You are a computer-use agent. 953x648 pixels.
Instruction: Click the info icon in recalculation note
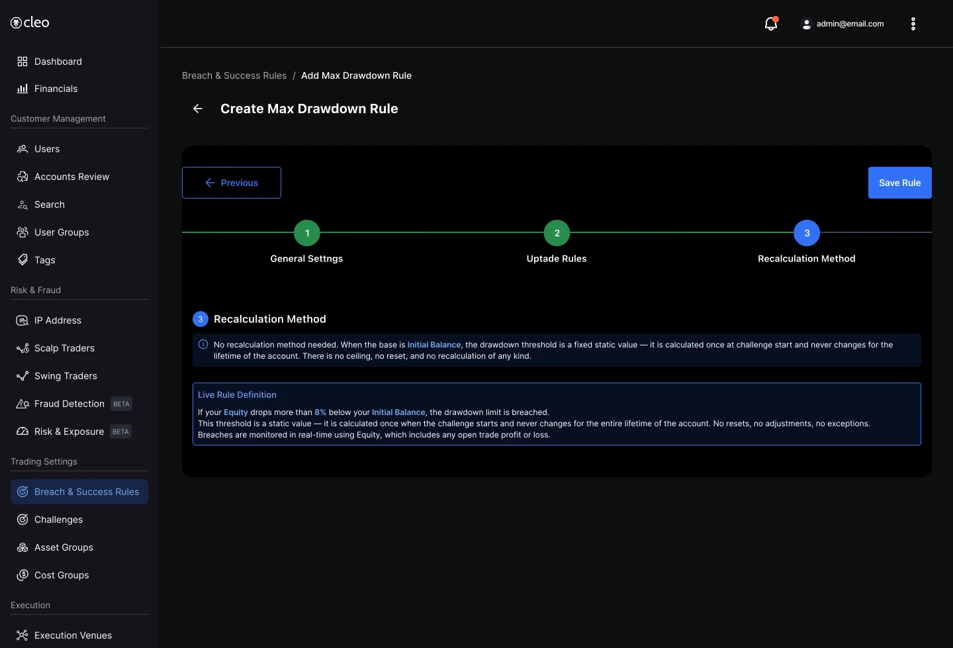pyautogui.click(x=203, y=344)
